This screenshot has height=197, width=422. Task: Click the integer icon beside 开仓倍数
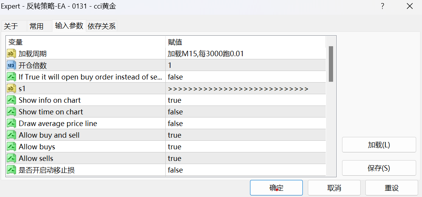pos(11,65)
